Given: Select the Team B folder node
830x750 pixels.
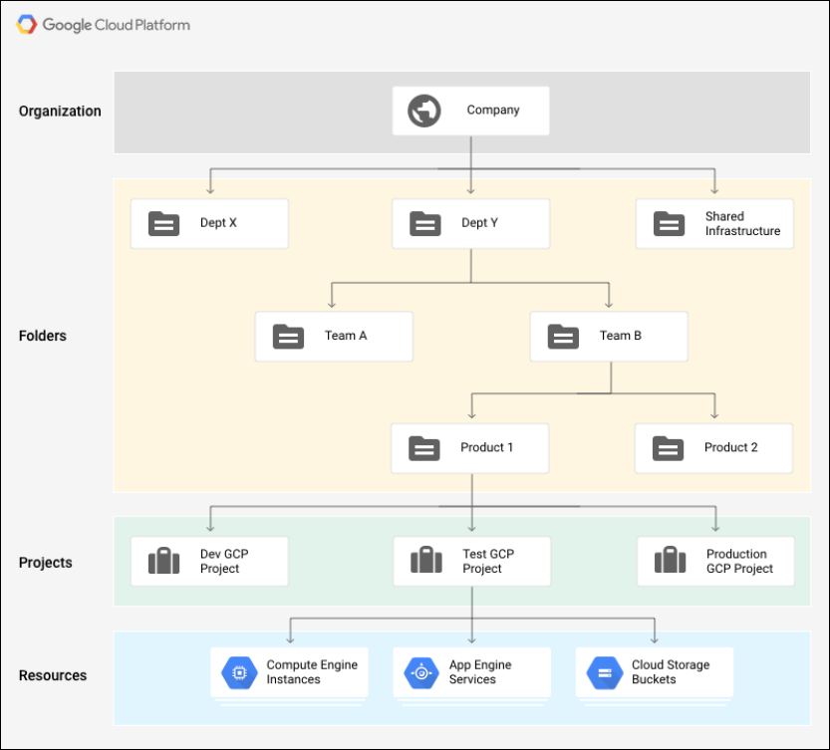Looking at the screenshot, I should point(608,337).
